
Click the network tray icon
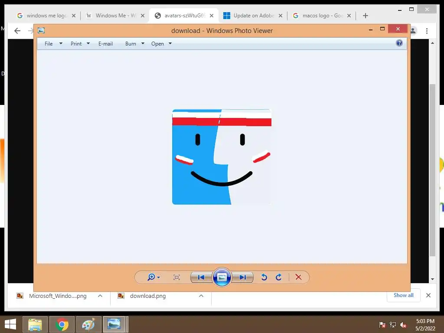coord(393,325)
